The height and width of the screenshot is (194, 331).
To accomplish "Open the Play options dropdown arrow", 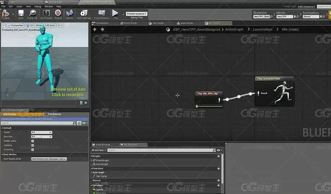I will [x=123, y=14].
